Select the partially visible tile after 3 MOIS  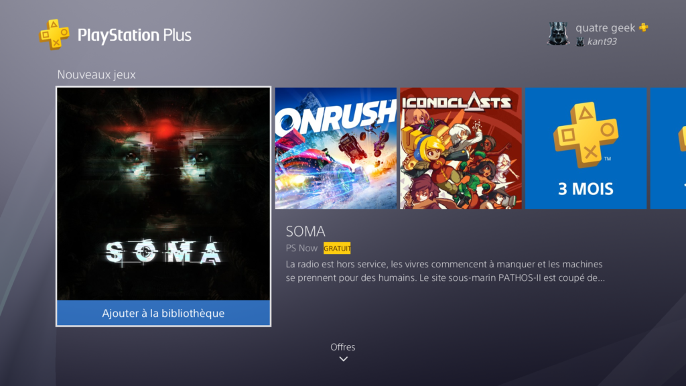(668, 148)
